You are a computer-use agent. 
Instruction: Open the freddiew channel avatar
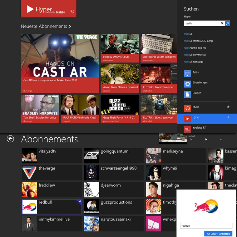tap(29, 190)
